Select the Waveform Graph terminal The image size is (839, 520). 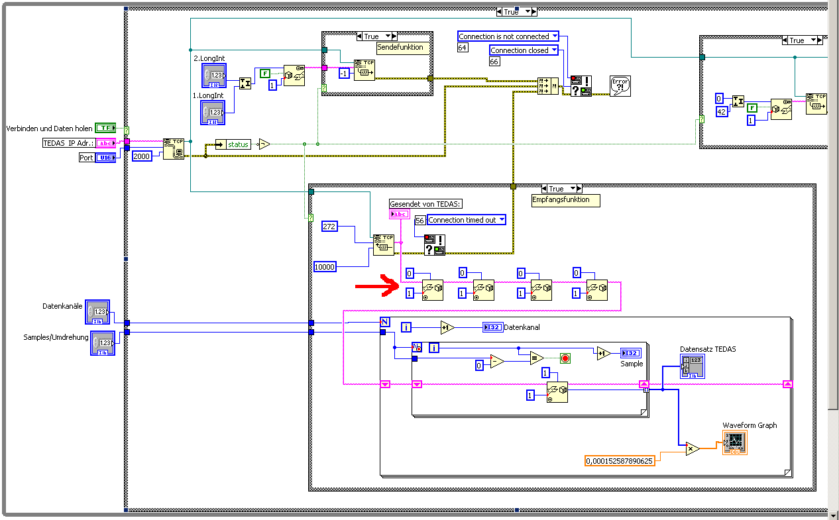click(735, 443)
